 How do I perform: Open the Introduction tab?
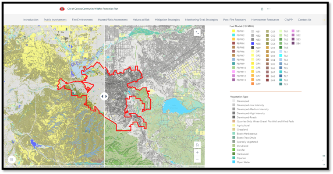tap(31, 20)
